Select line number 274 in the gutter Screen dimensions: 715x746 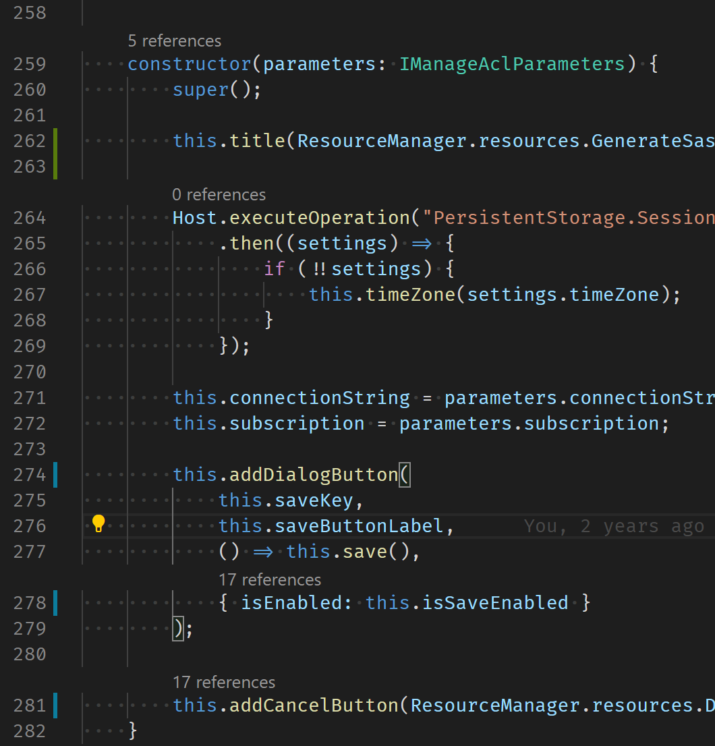pos(30,474)
